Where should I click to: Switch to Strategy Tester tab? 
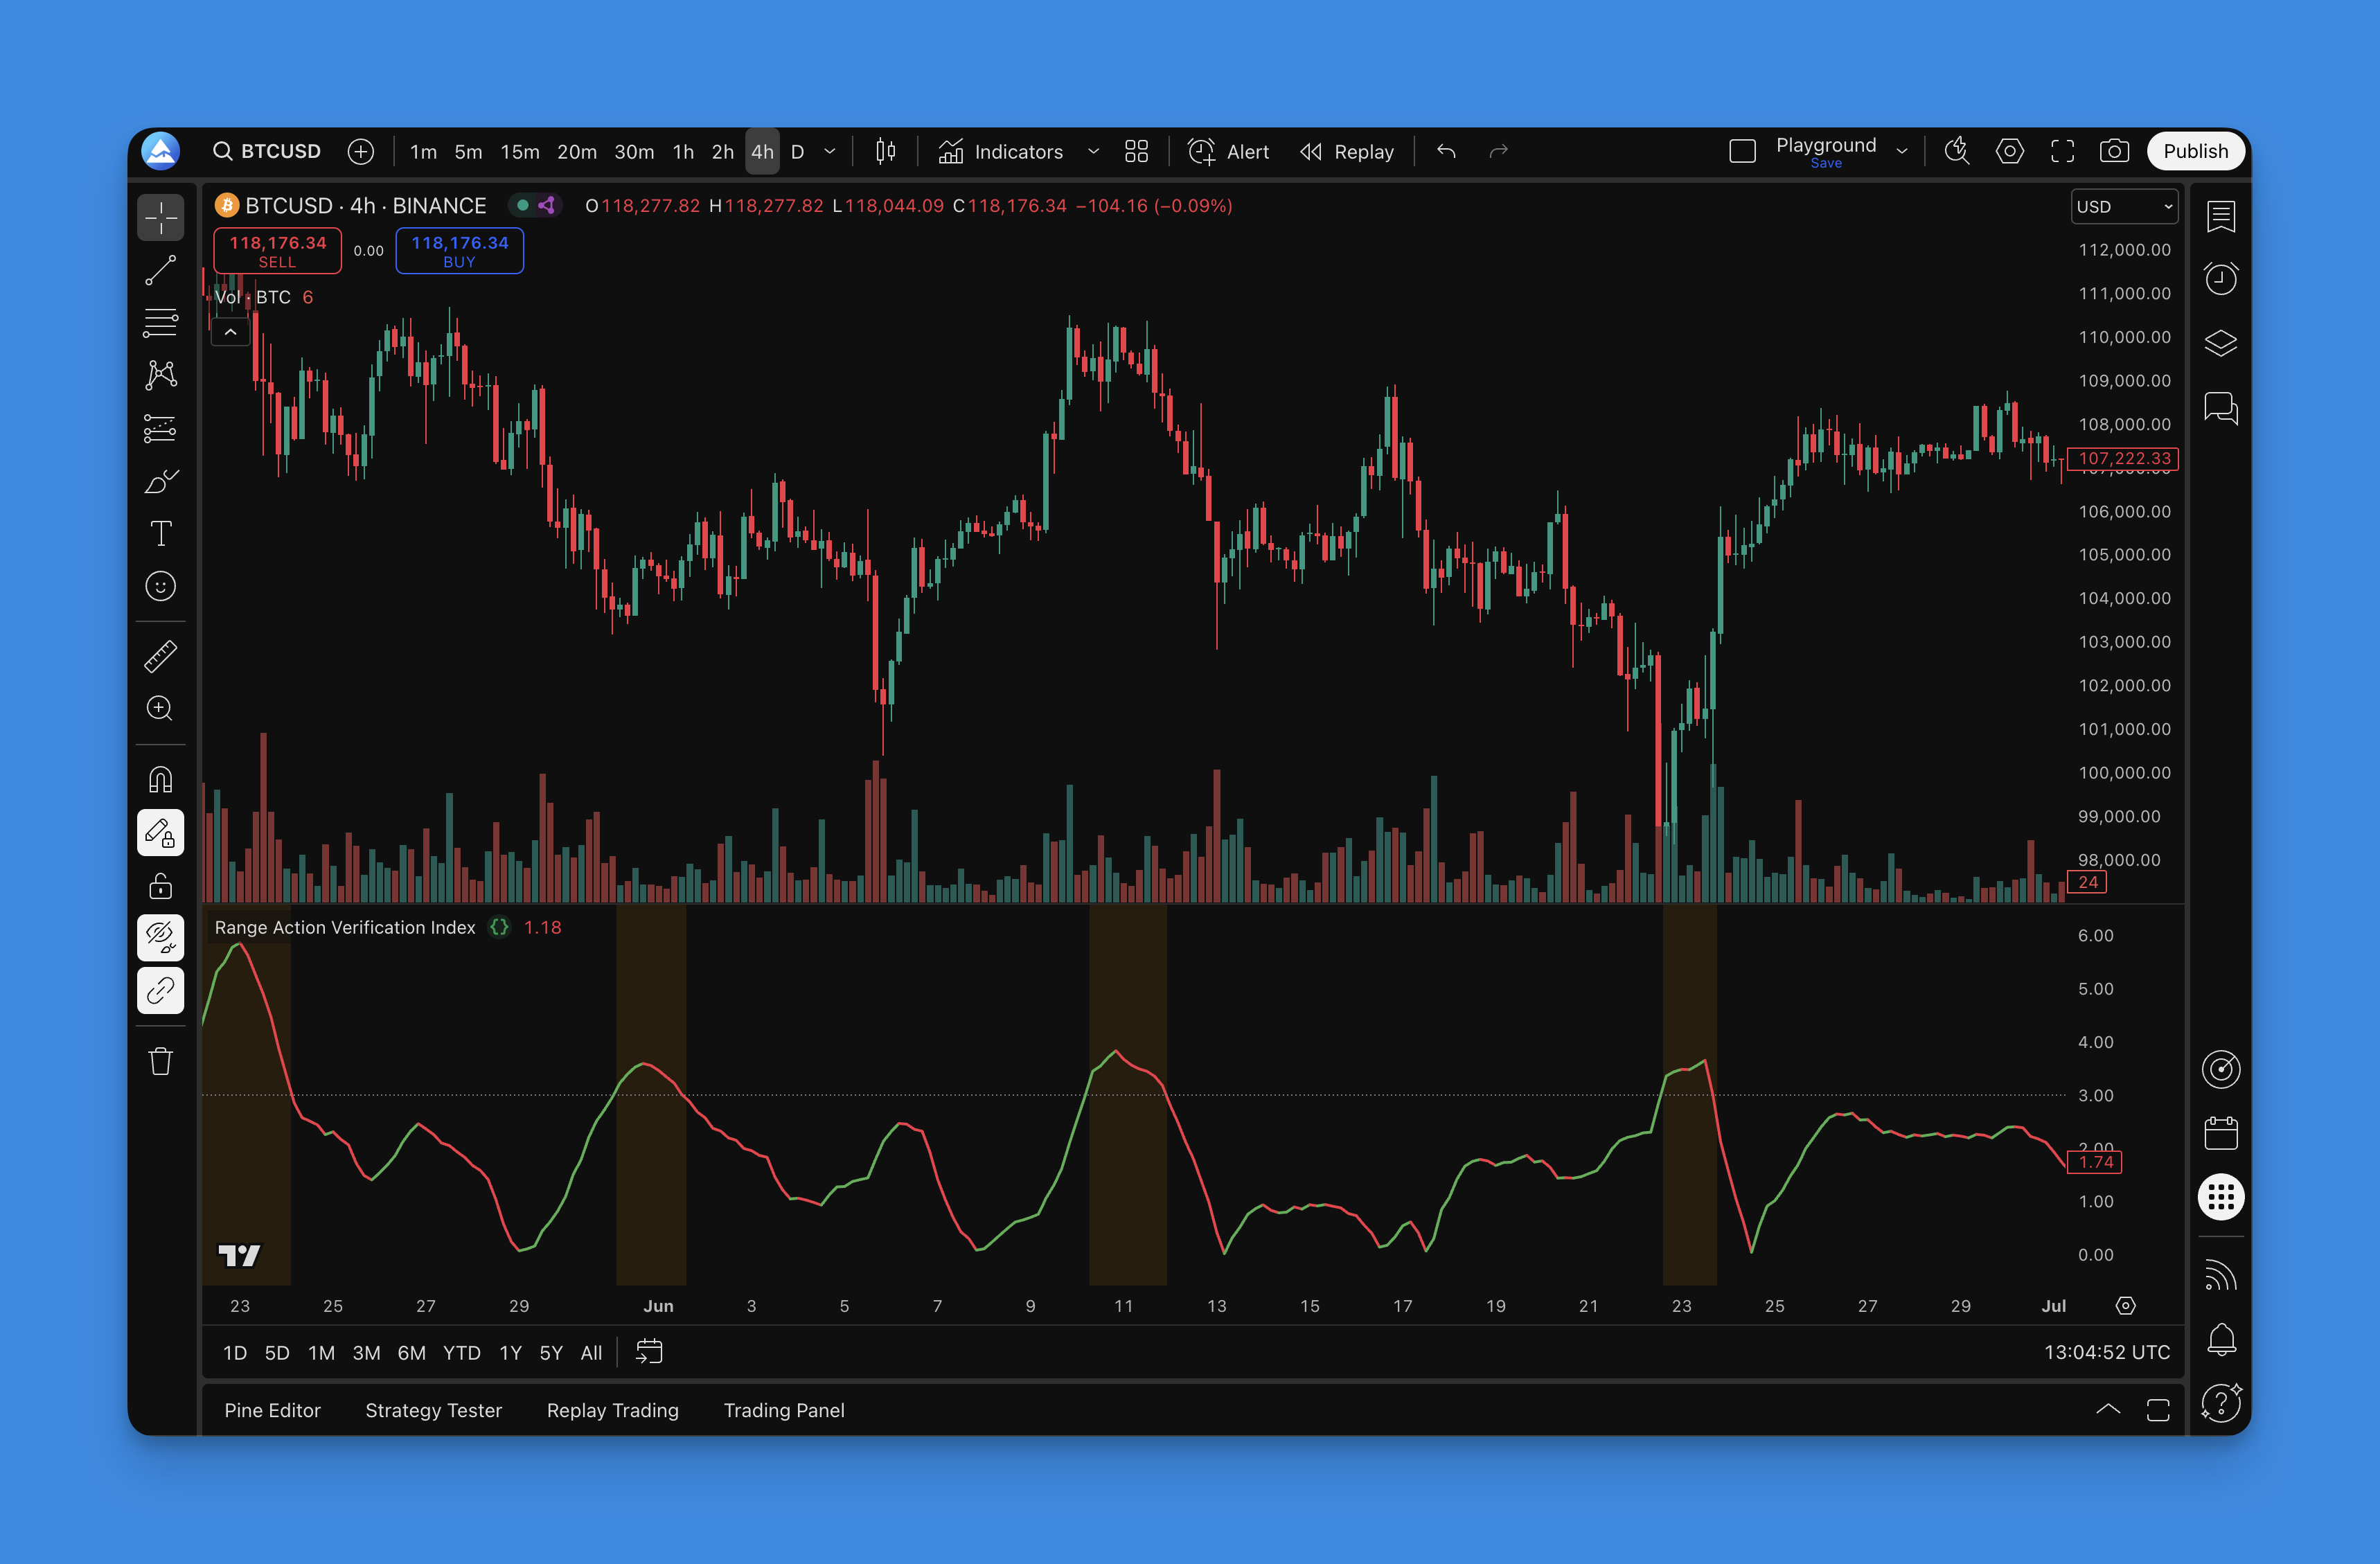(433, 1410)
